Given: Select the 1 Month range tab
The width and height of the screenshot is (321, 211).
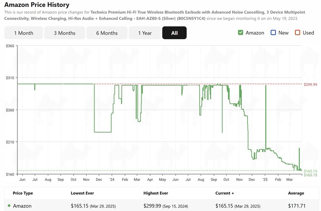Looking at the screenshot, I should pyautogui.click(x=23, y=33).
